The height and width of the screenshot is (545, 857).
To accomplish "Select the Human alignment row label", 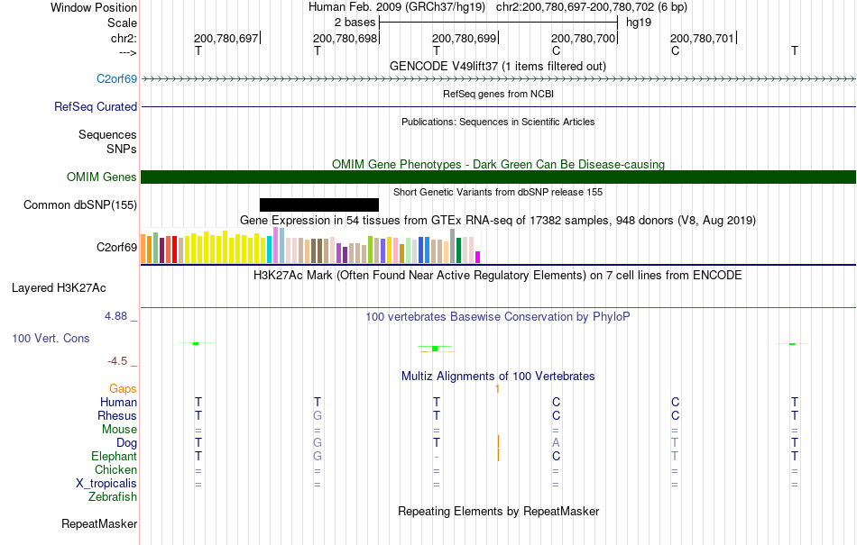I will point(118,402).
